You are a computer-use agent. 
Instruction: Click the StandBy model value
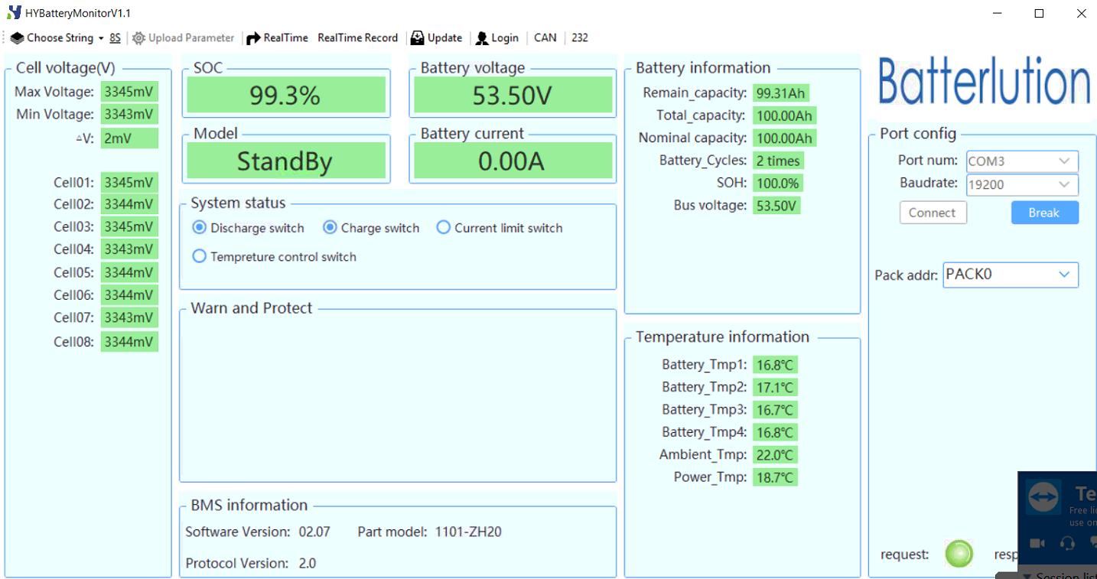click(285, 161)
